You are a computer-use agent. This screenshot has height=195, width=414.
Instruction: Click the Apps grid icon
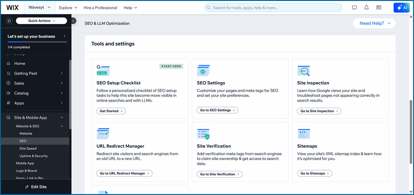point(8,103)
